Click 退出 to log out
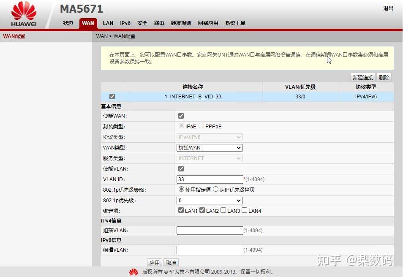 (388, 8)
